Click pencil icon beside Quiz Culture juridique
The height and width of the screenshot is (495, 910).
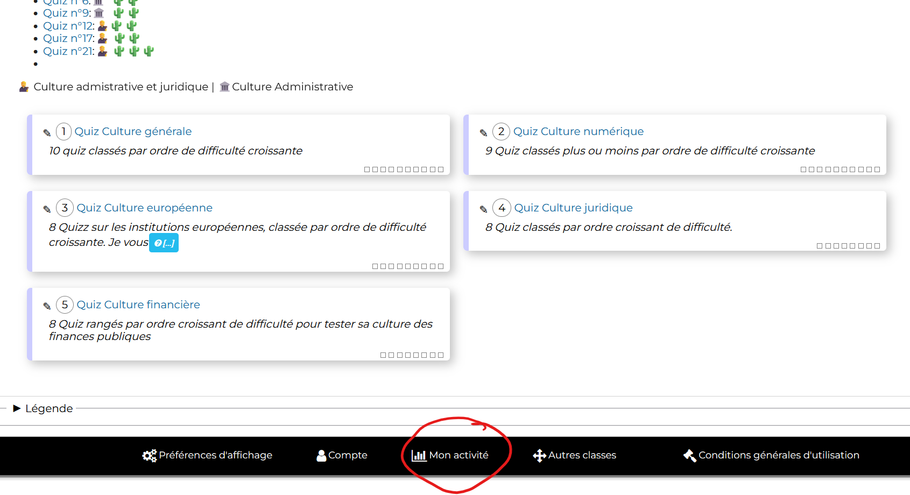[483, 209]
